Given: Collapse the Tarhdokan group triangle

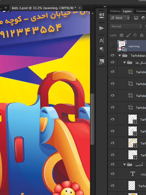Looking at the screenshot, I should (x=120, y=55).
